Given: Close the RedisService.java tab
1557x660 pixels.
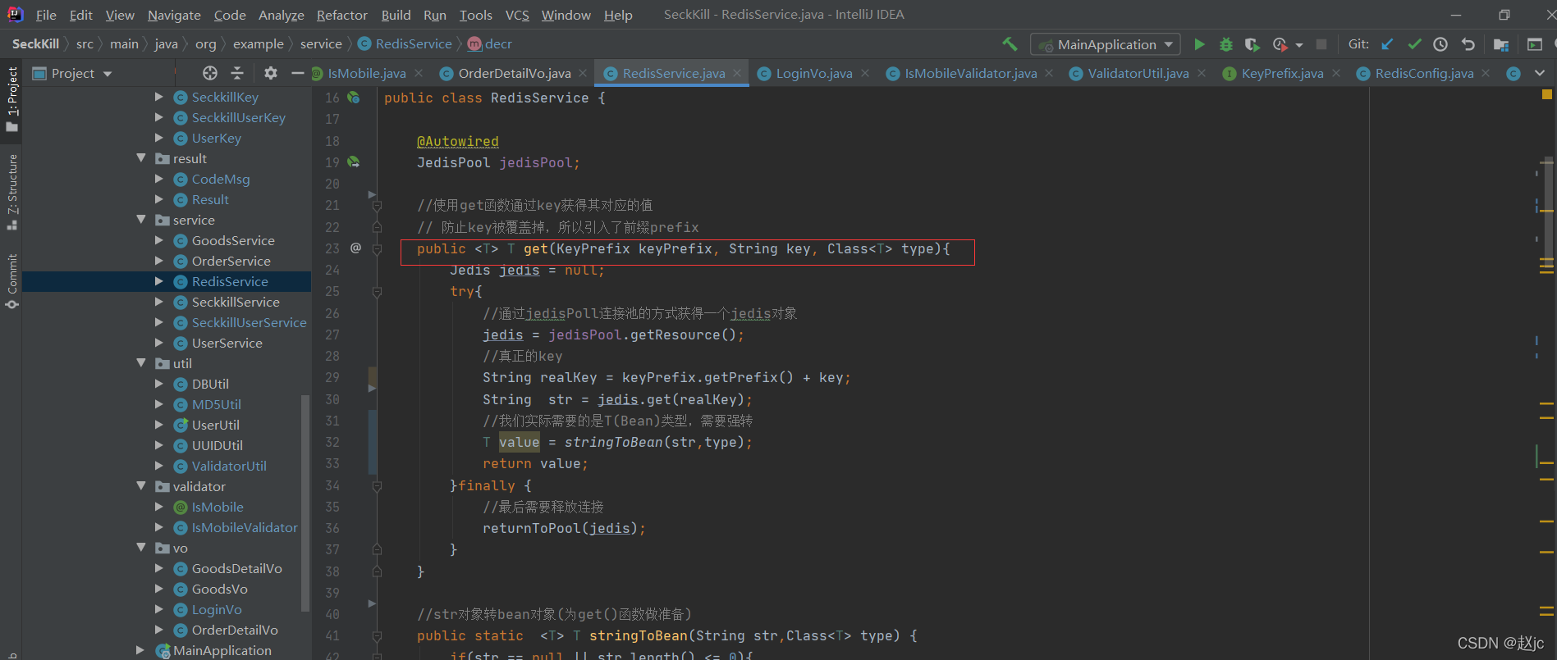Looking at the screenshot, I should 737,73.
